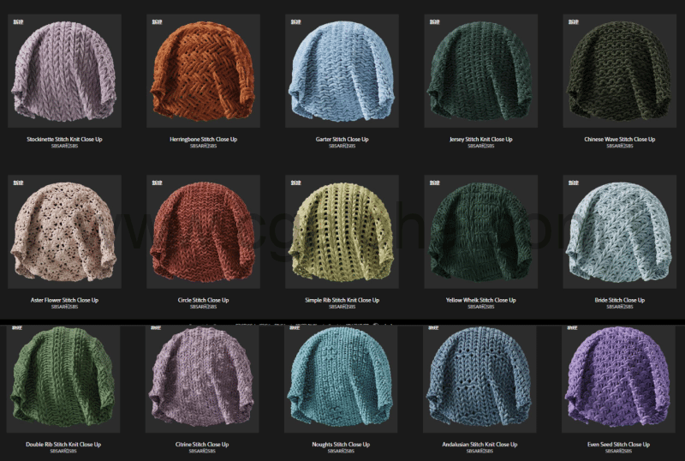
Task: Open the 'Citrine Stitch Close Up' title
Action: coord(202,445)
